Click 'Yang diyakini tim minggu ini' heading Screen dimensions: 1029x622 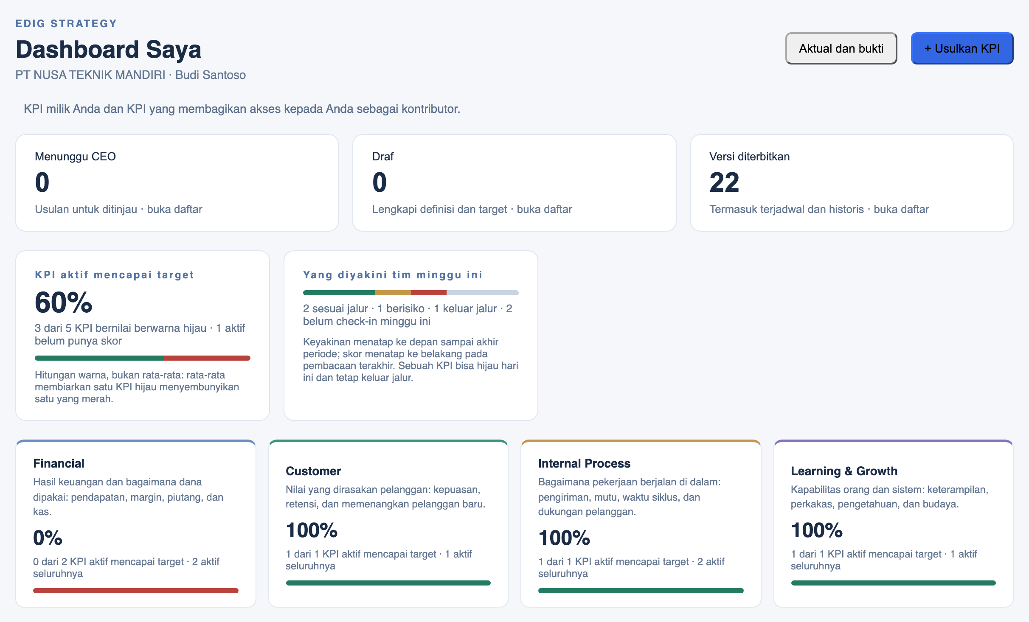pos(393,275)
